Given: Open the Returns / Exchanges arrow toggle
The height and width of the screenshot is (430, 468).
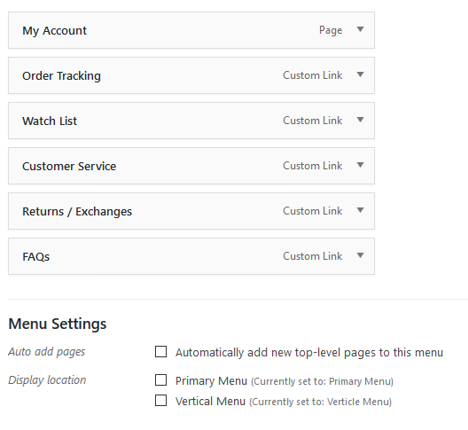Looking at the screenshot, I should tap(360, 210).
